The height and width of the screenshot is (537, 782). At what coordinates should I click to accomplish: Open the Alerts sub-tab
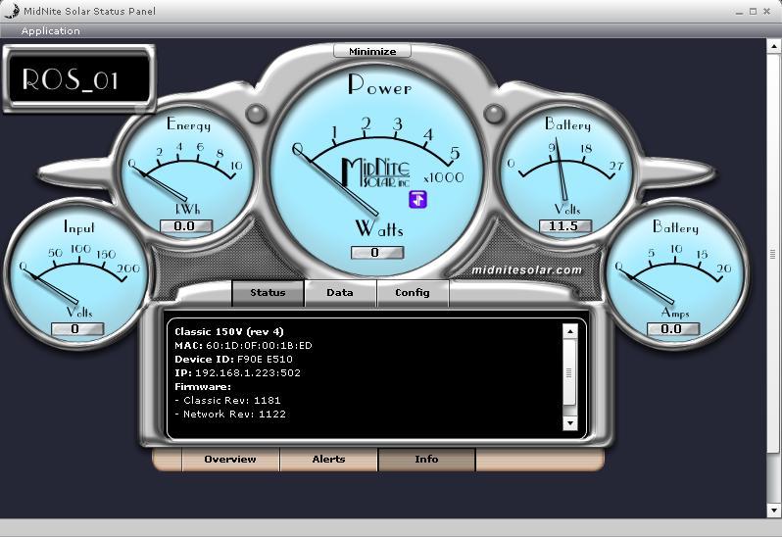tap(328, 460)
